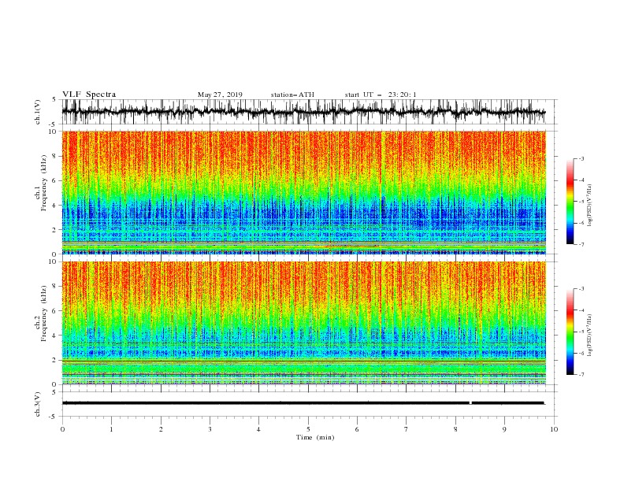Click the time axis tick label '5'
Image resolution: width=624 pixels, height=482 pixels.
(x=308, y=429)
